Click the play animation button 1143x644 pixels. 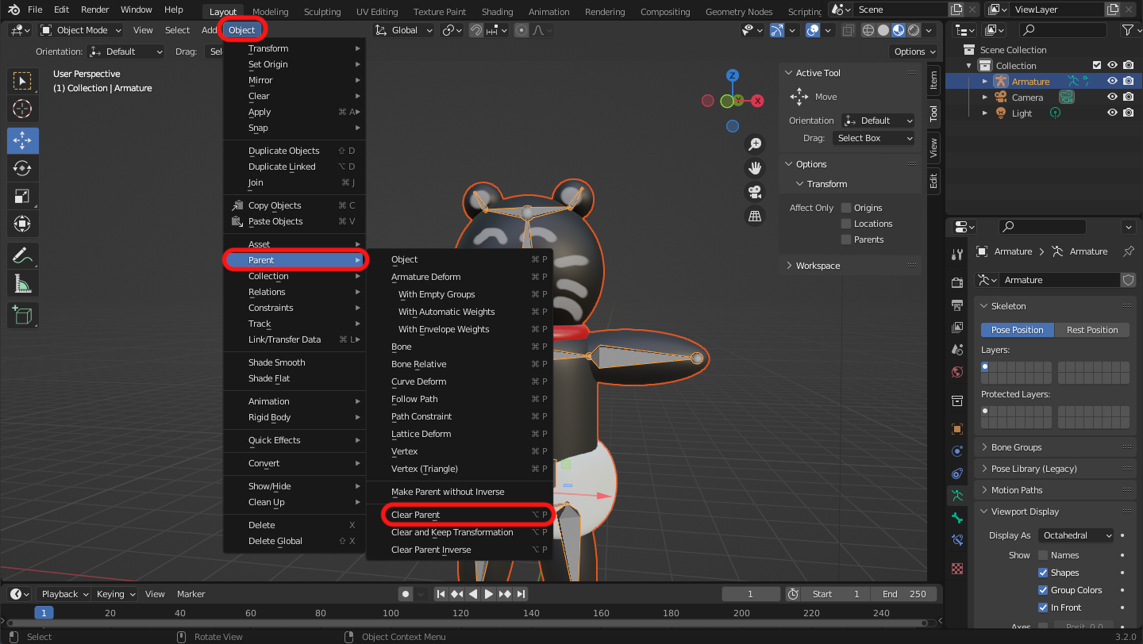[x=489, y=593]
